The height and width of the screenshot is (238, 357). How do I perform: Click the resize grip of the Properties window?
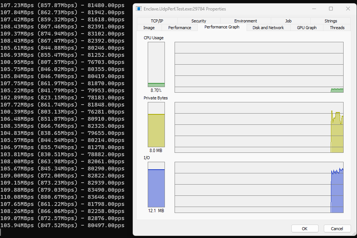354,234
